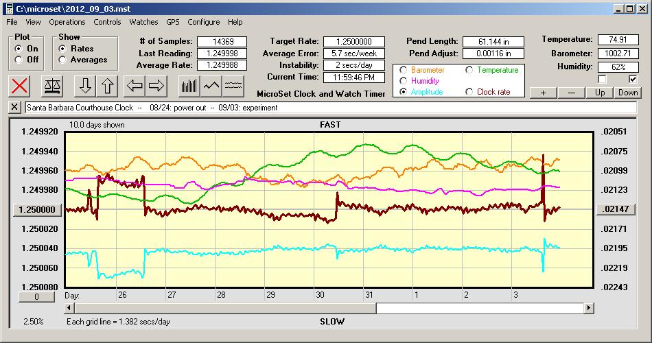Click the Average Error field

(x=354, y=54)
